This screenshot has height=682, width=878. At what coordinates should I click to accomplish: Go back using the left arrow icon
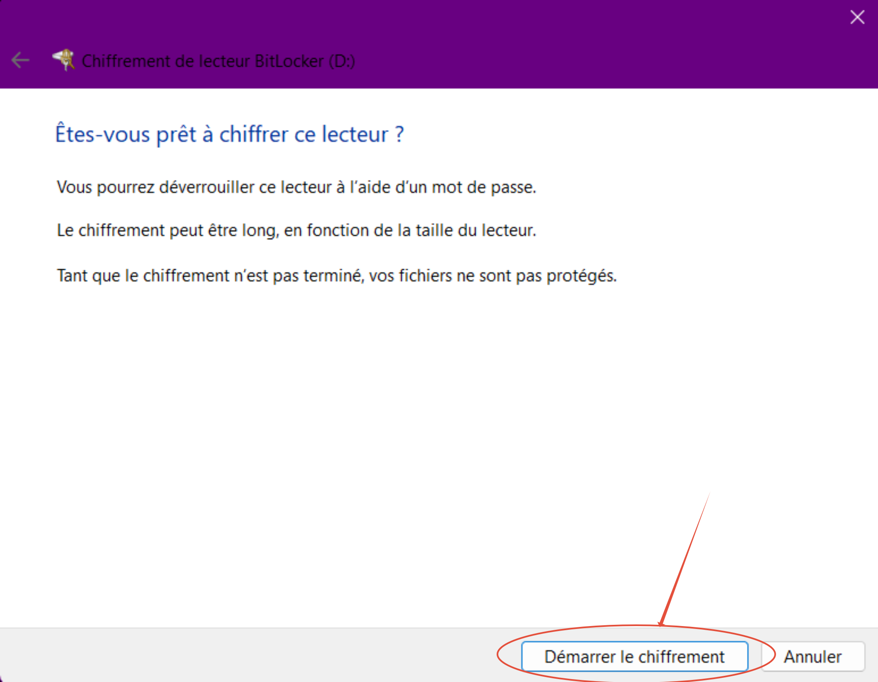pyautogui.click(x=20, y=60)
